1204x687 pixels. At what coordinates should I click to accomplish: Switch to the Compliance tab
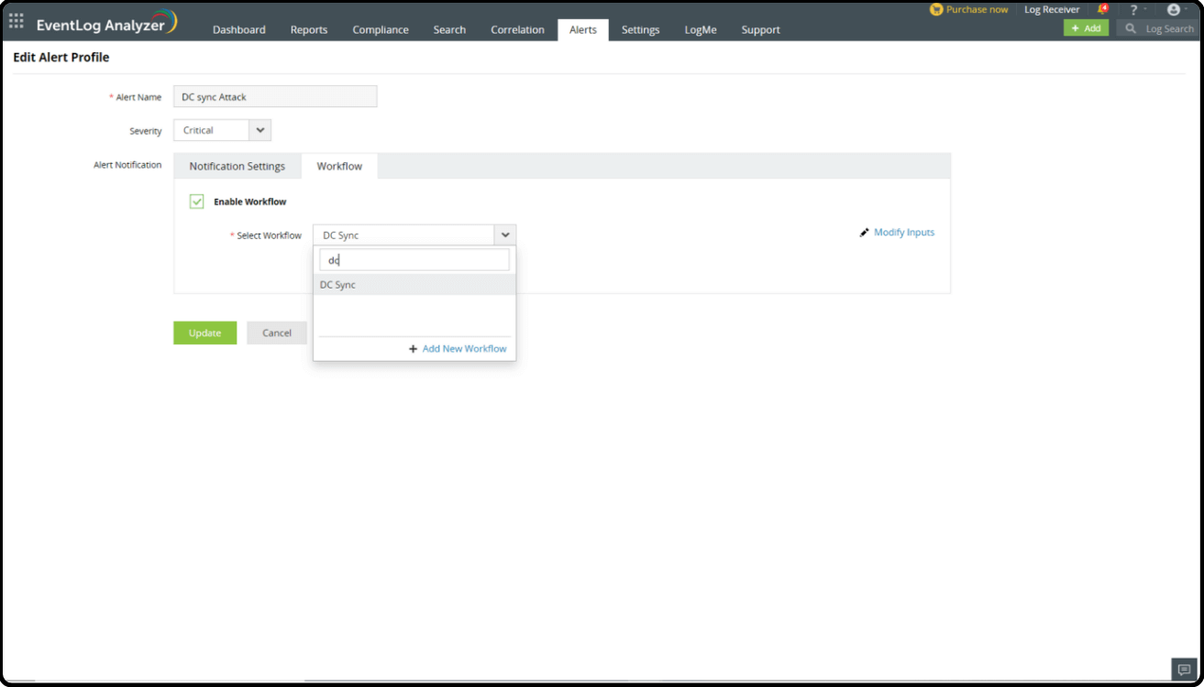tap(381, 29)
